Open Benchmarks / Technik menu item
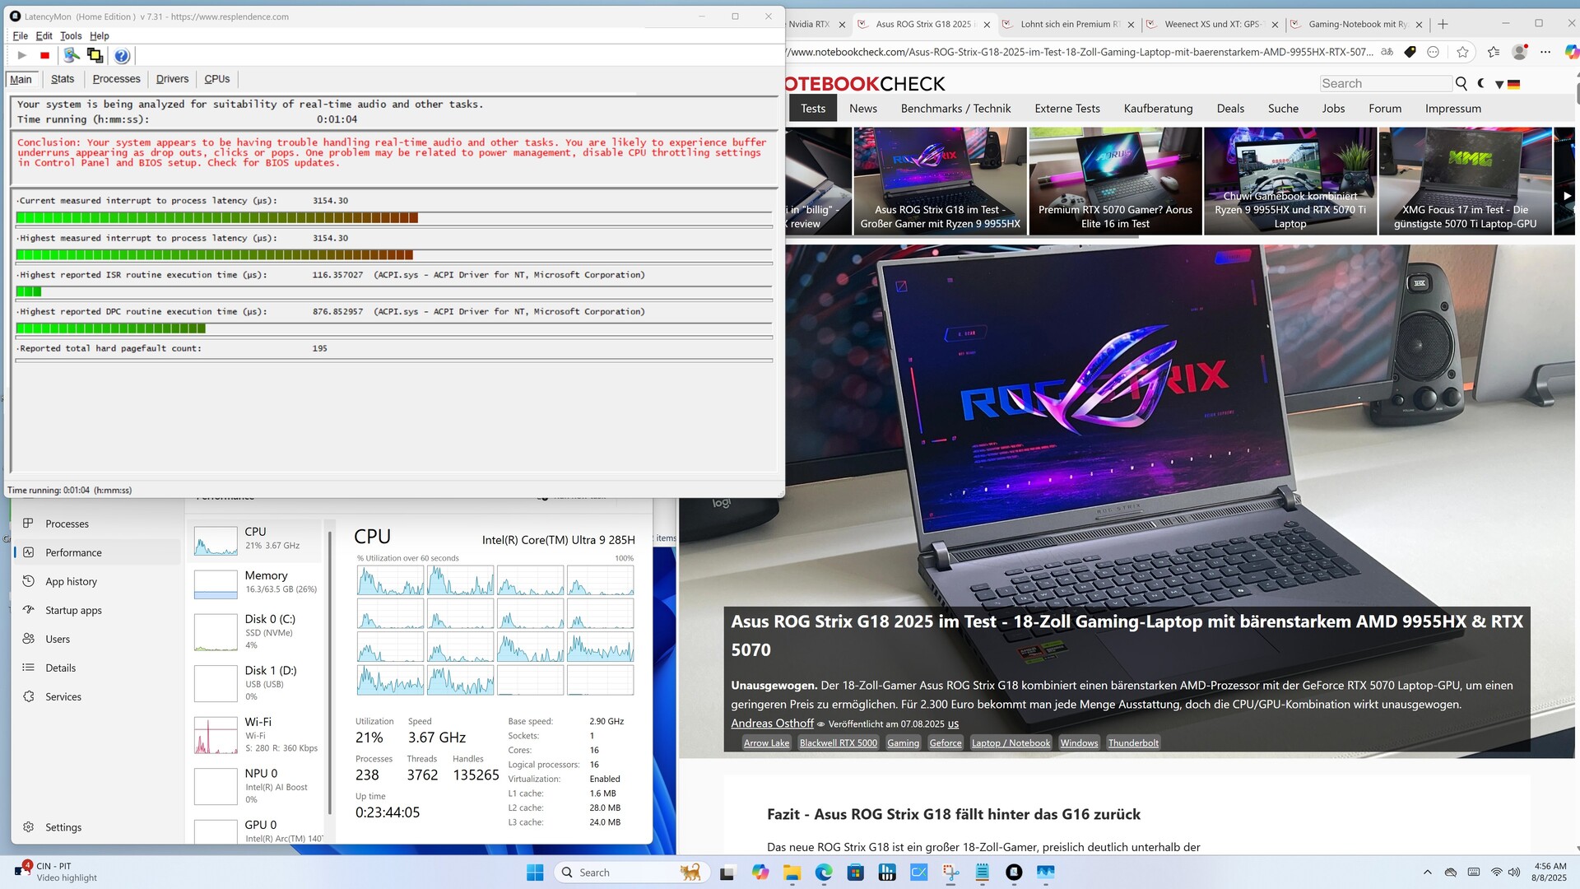 pos(955,109)
